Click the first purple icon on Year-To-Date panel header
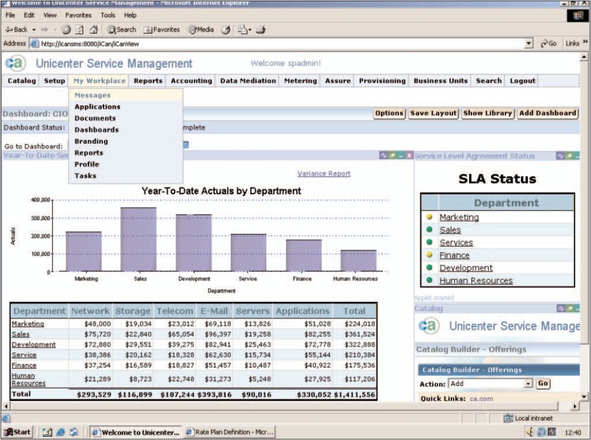This screenshot has width=591, height=440. coord(383,155)
